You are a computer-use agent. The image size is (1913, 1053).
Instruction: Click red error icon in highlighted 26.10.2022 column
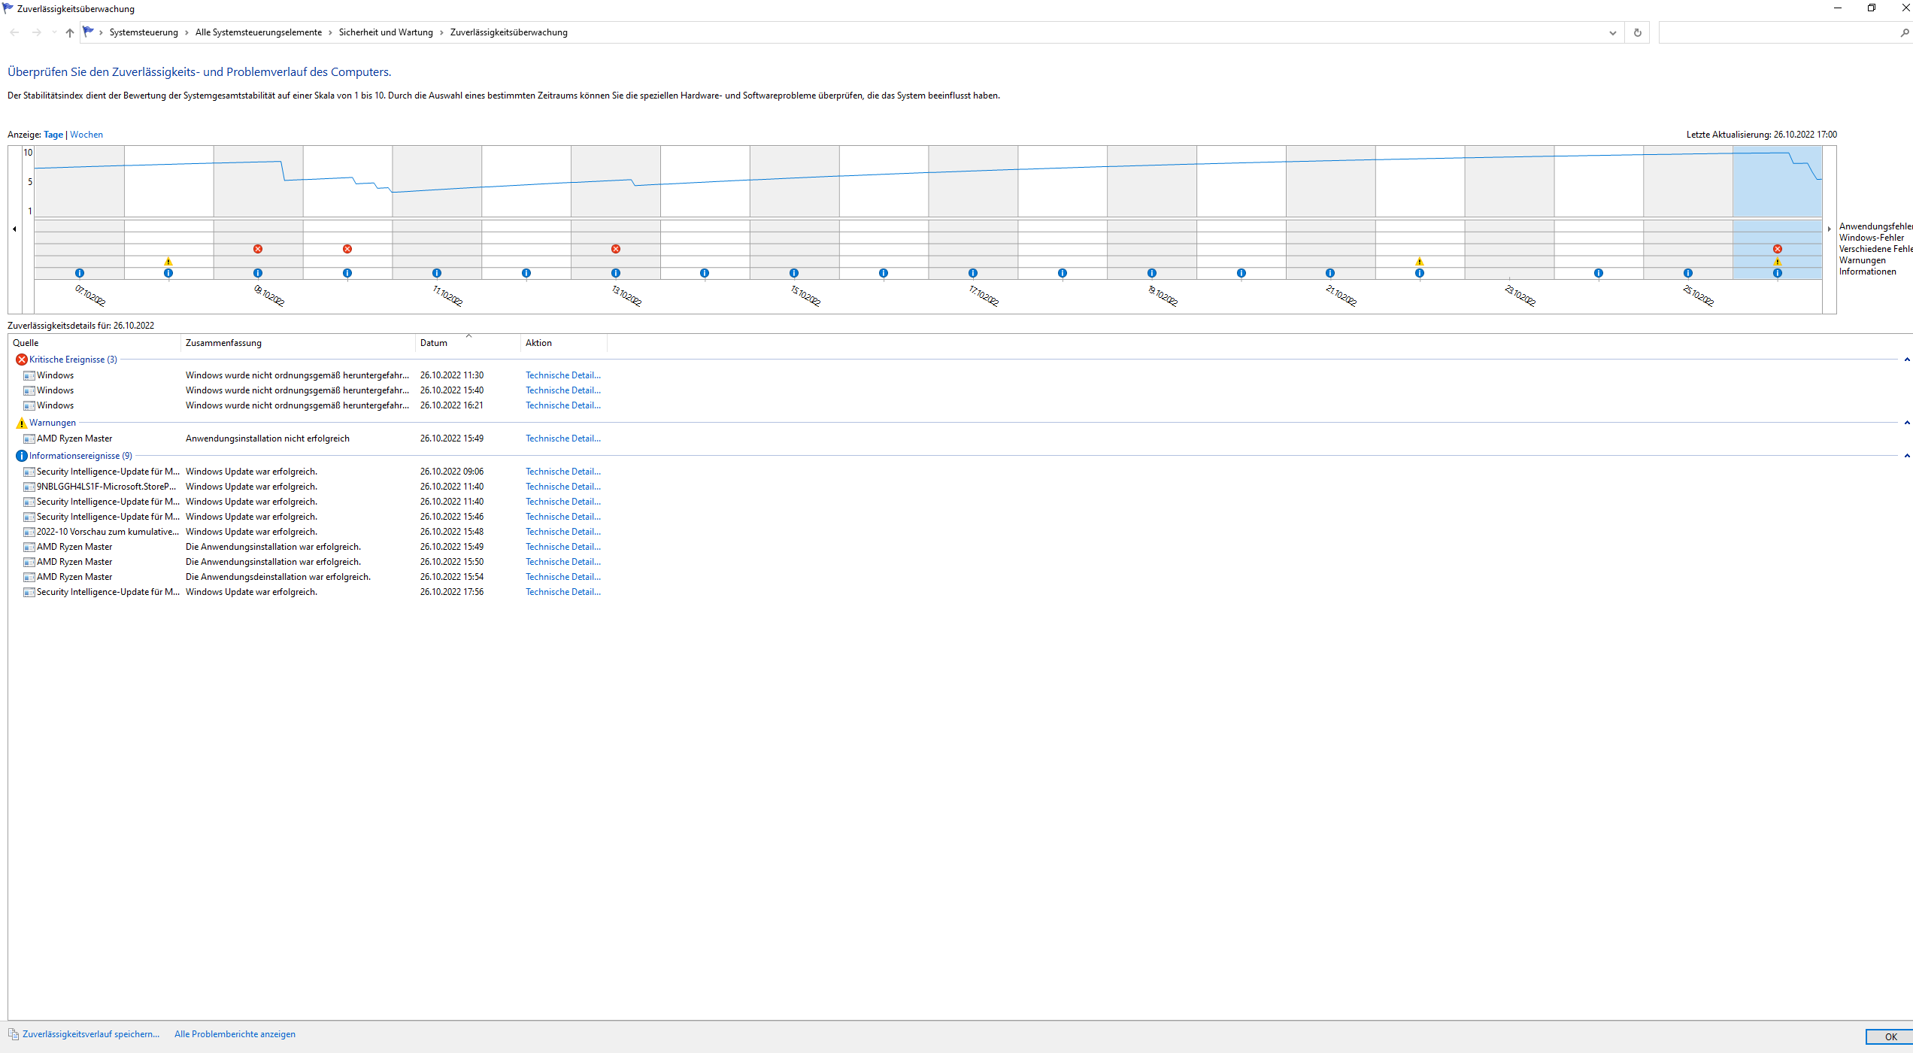[1778, 249]
